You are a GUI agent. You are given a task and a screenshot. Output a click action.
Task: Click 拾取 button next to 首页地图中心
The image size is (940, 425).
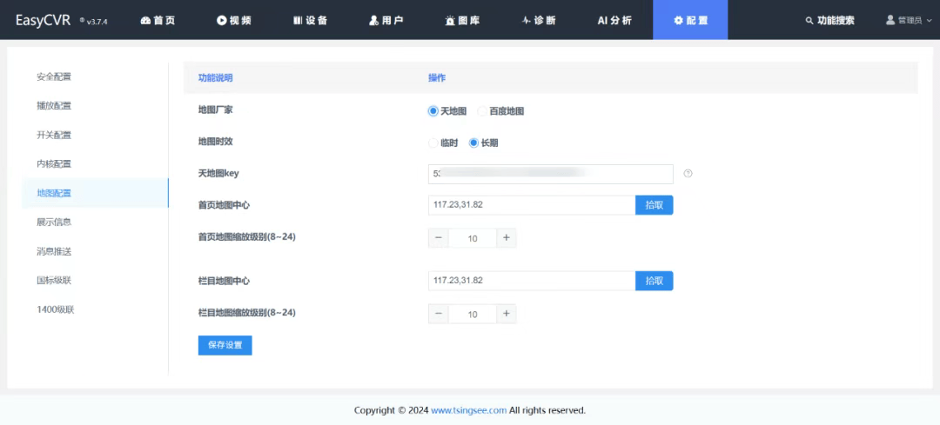655,205
